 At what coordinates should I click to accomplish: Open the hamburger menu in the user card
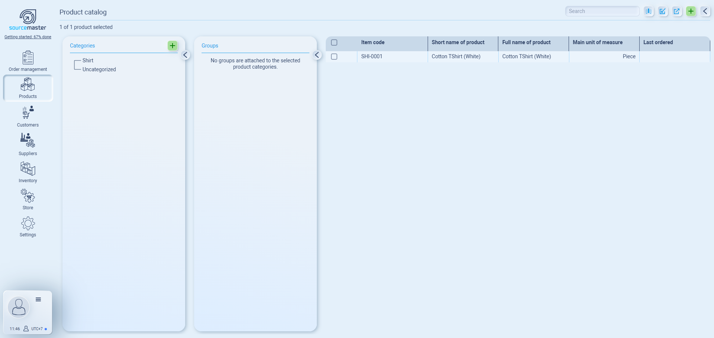click(38, 299)
